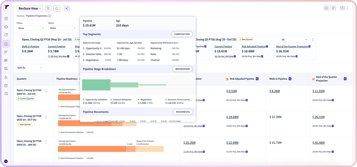Click the info icon beside Pipeline Projections
The image size is (357, 167).
[x=49, y=16]
